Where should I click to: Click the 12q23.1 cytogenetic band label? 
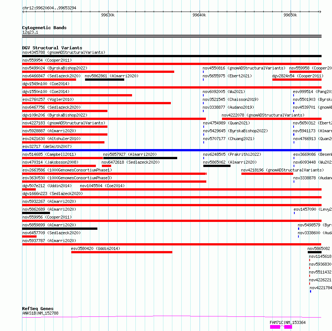pyautogui.click(x=30, y=32)
